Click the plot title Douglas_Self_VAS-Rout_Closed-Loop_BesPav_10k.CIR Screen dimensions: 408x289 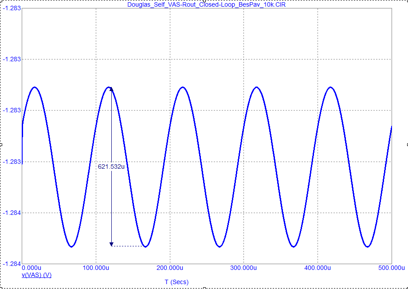point(206,5)
